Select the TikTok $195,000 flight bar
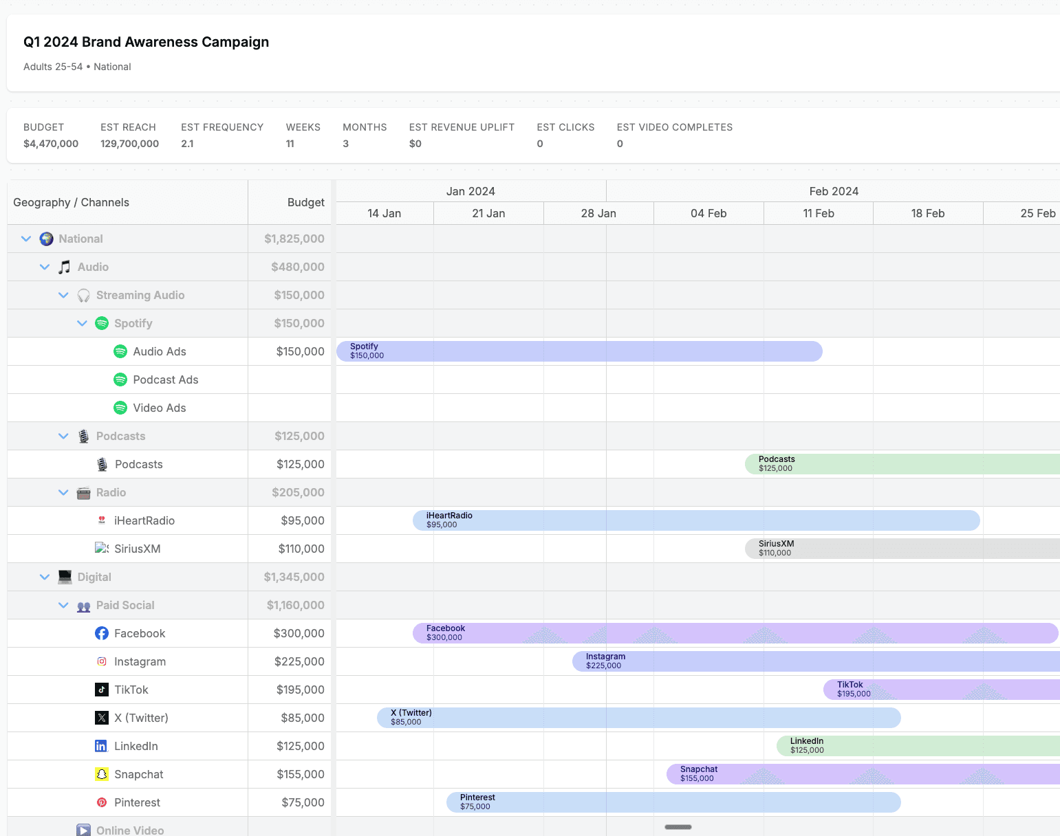 [942, 690]
